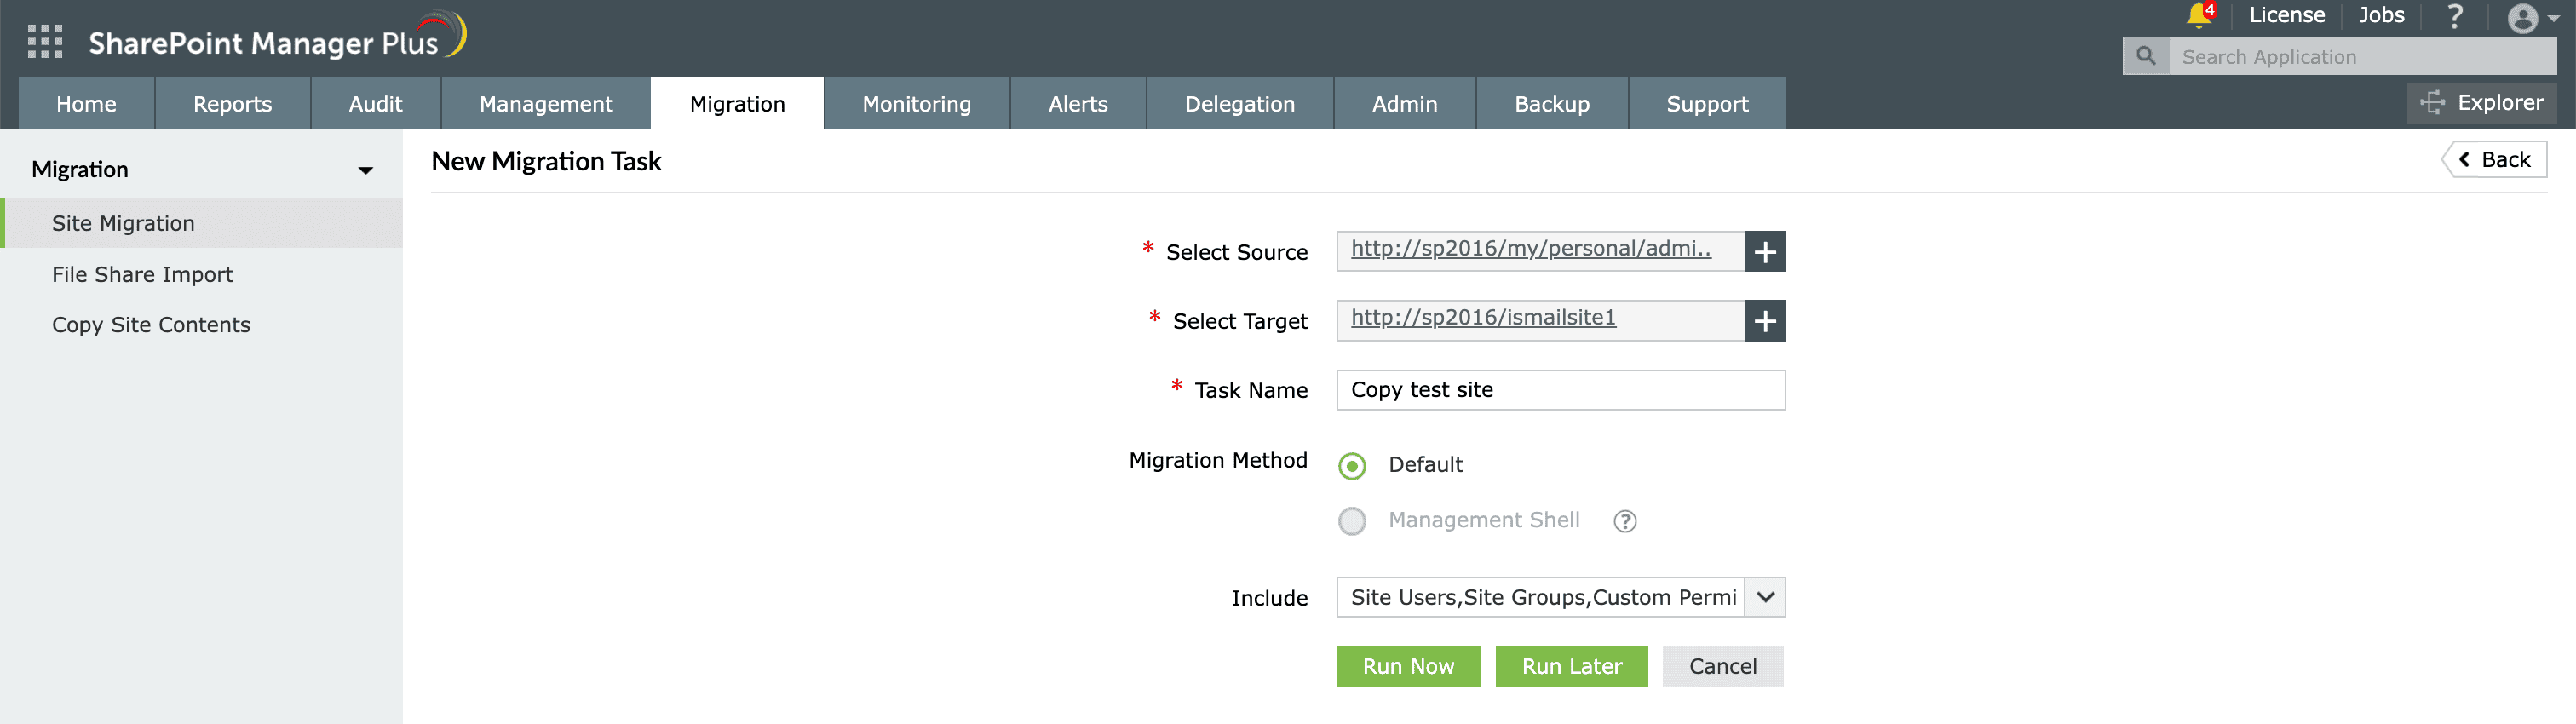Click the Run Now button
This screenshot has height=724, width=2576.
[x=1408, y=665]
